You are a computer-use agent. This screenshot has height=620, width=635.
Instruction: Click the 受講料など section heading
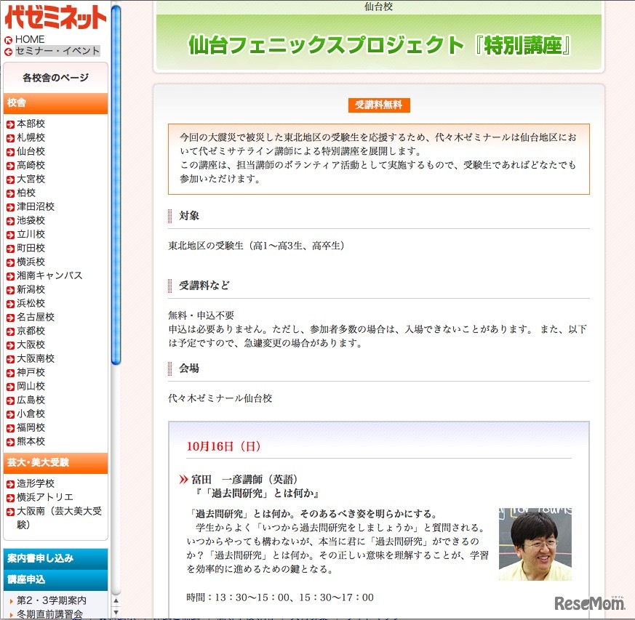tap(204, 286)
